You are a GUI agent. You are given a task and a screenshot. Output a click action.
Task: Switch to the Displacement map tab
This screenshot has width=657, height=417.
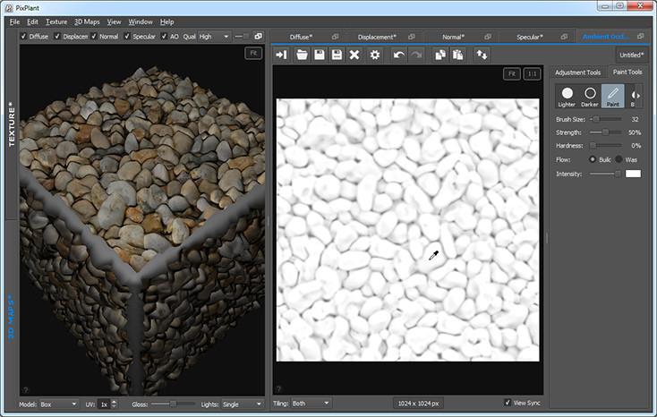[377, 37]
